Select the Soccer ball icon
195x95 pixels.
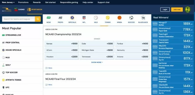(131, 18)
